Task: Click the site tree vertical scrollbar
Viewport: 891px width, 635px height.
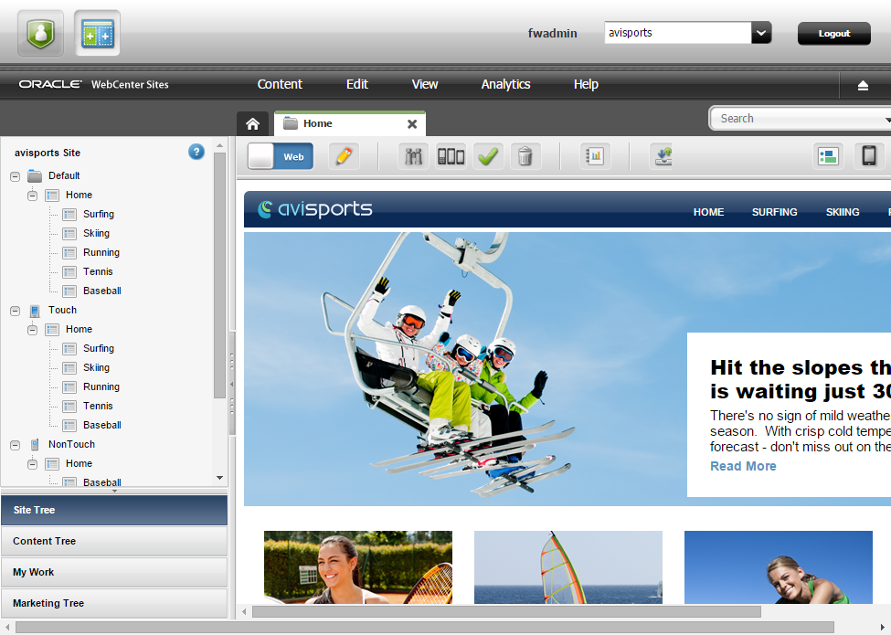Action: 219,275
